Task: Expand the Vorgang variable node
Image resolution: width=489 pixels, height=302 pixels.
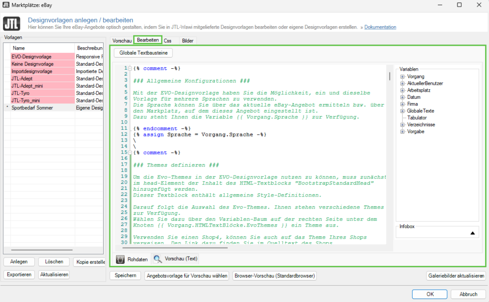Action: [x=403, y=76]
